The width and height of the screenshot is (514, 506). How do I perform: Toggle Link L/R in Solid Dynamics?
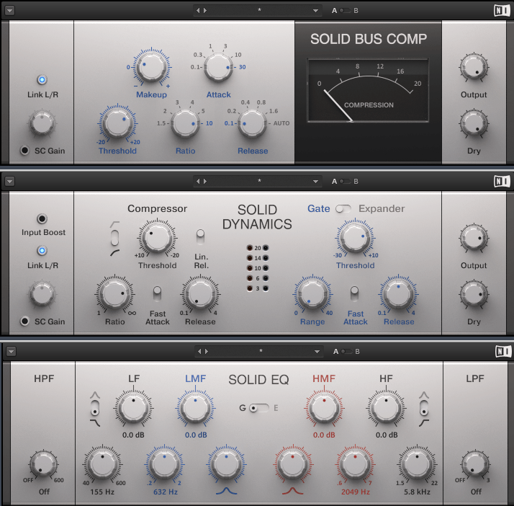[42, 251]
